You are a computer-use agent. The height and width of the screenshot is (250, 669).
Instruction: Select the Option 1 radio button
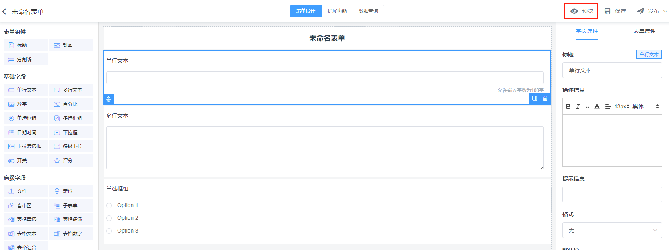(x=109, y=205)
